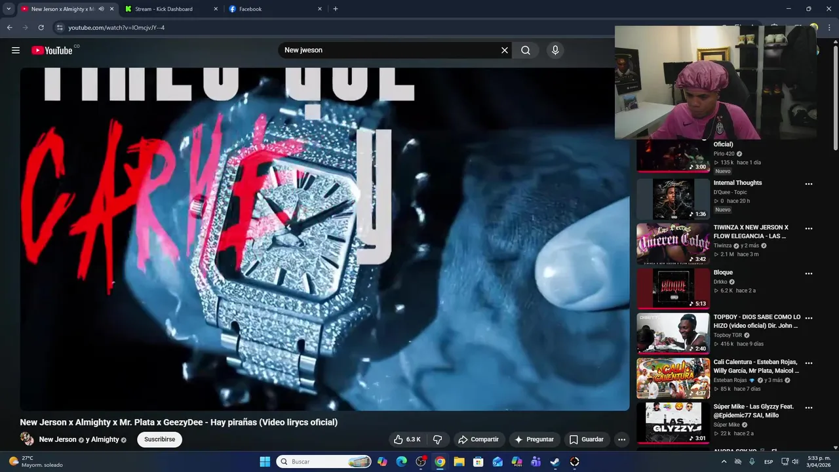Like the video with thumbs up 6.3 K

[407, 439]
